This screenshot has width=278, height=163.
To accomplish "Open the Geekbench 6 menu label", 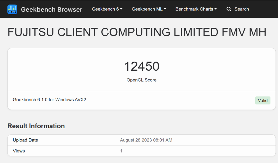I will click(105, 9).
